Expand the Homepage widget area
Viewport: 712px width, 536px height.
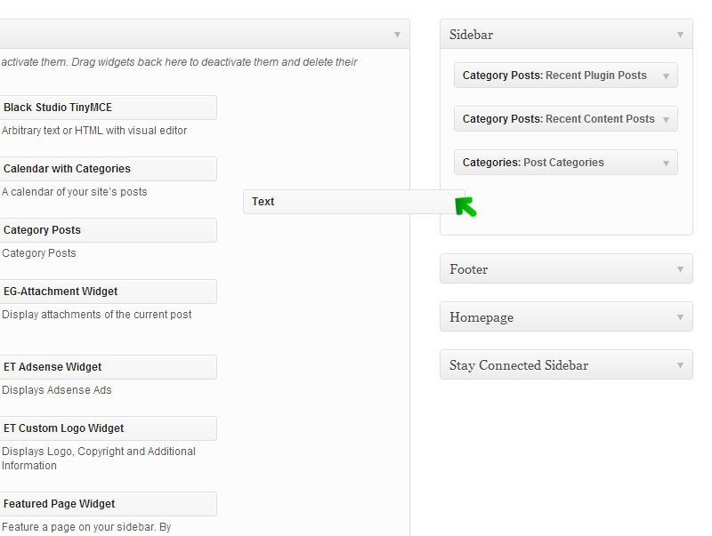click(x=680, y=317)
